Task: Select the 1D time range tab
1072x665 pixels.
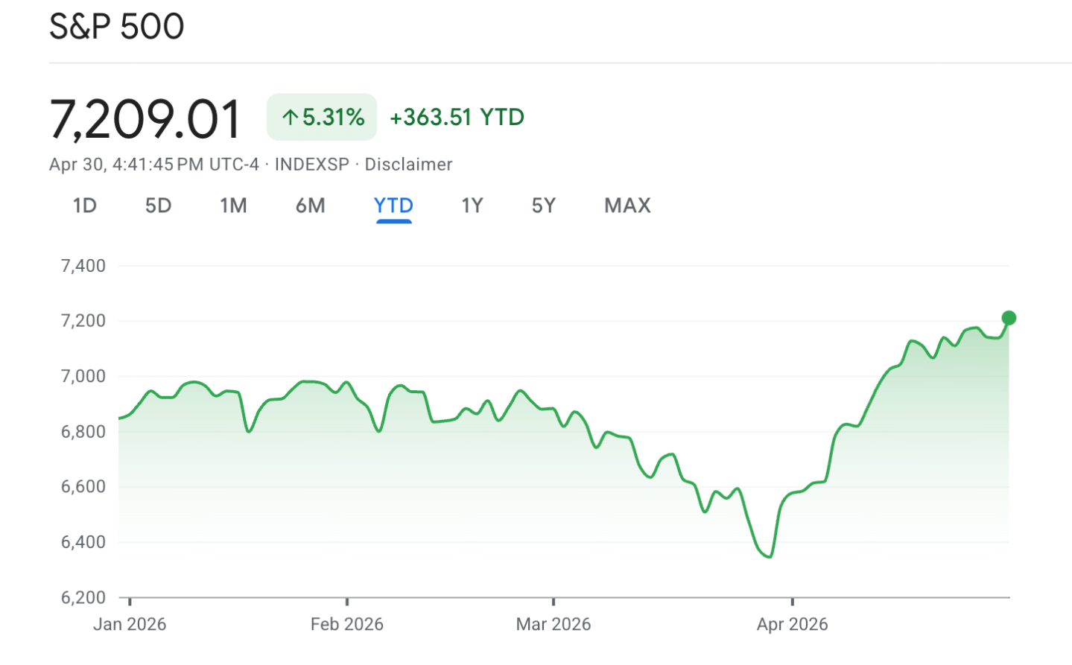Action: [x=85, y=206]
